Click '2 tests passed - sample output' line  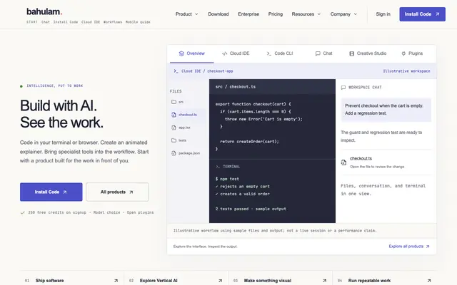[x=251, y=209]
